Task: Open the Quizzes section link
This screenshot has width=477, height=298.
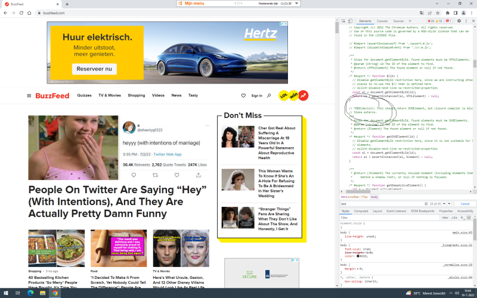Action: [x=84, y=95]
